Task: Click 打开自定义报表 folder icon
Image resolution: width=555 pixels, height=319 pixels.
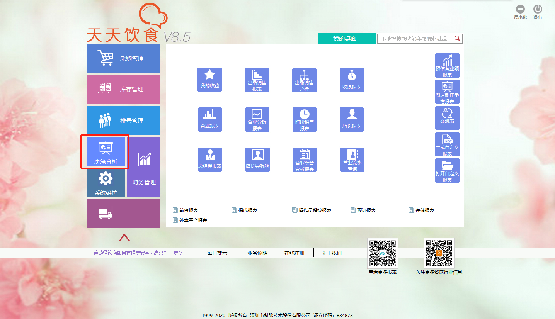Action: (447, 171)
